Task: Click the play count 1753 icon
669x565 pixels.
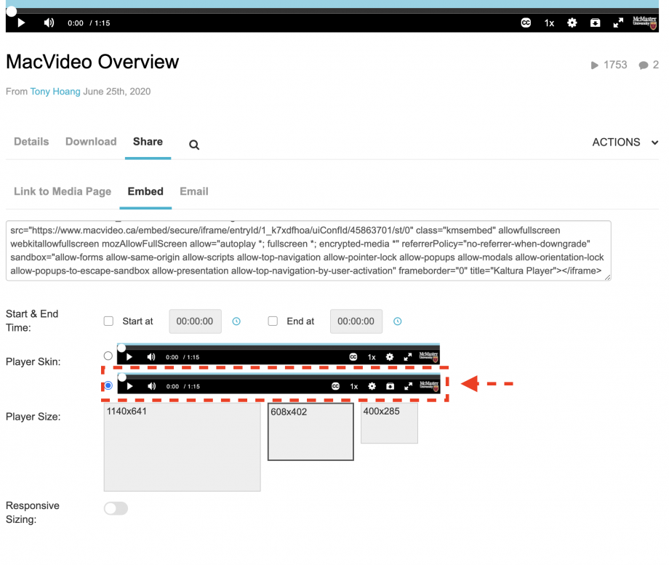Action: click(x=595, y=65)
